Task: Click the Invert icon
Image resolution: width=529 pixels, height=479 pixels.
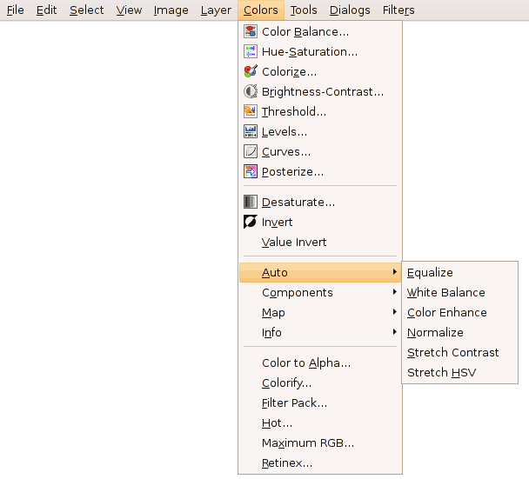Action: click(x=251, y=222)
